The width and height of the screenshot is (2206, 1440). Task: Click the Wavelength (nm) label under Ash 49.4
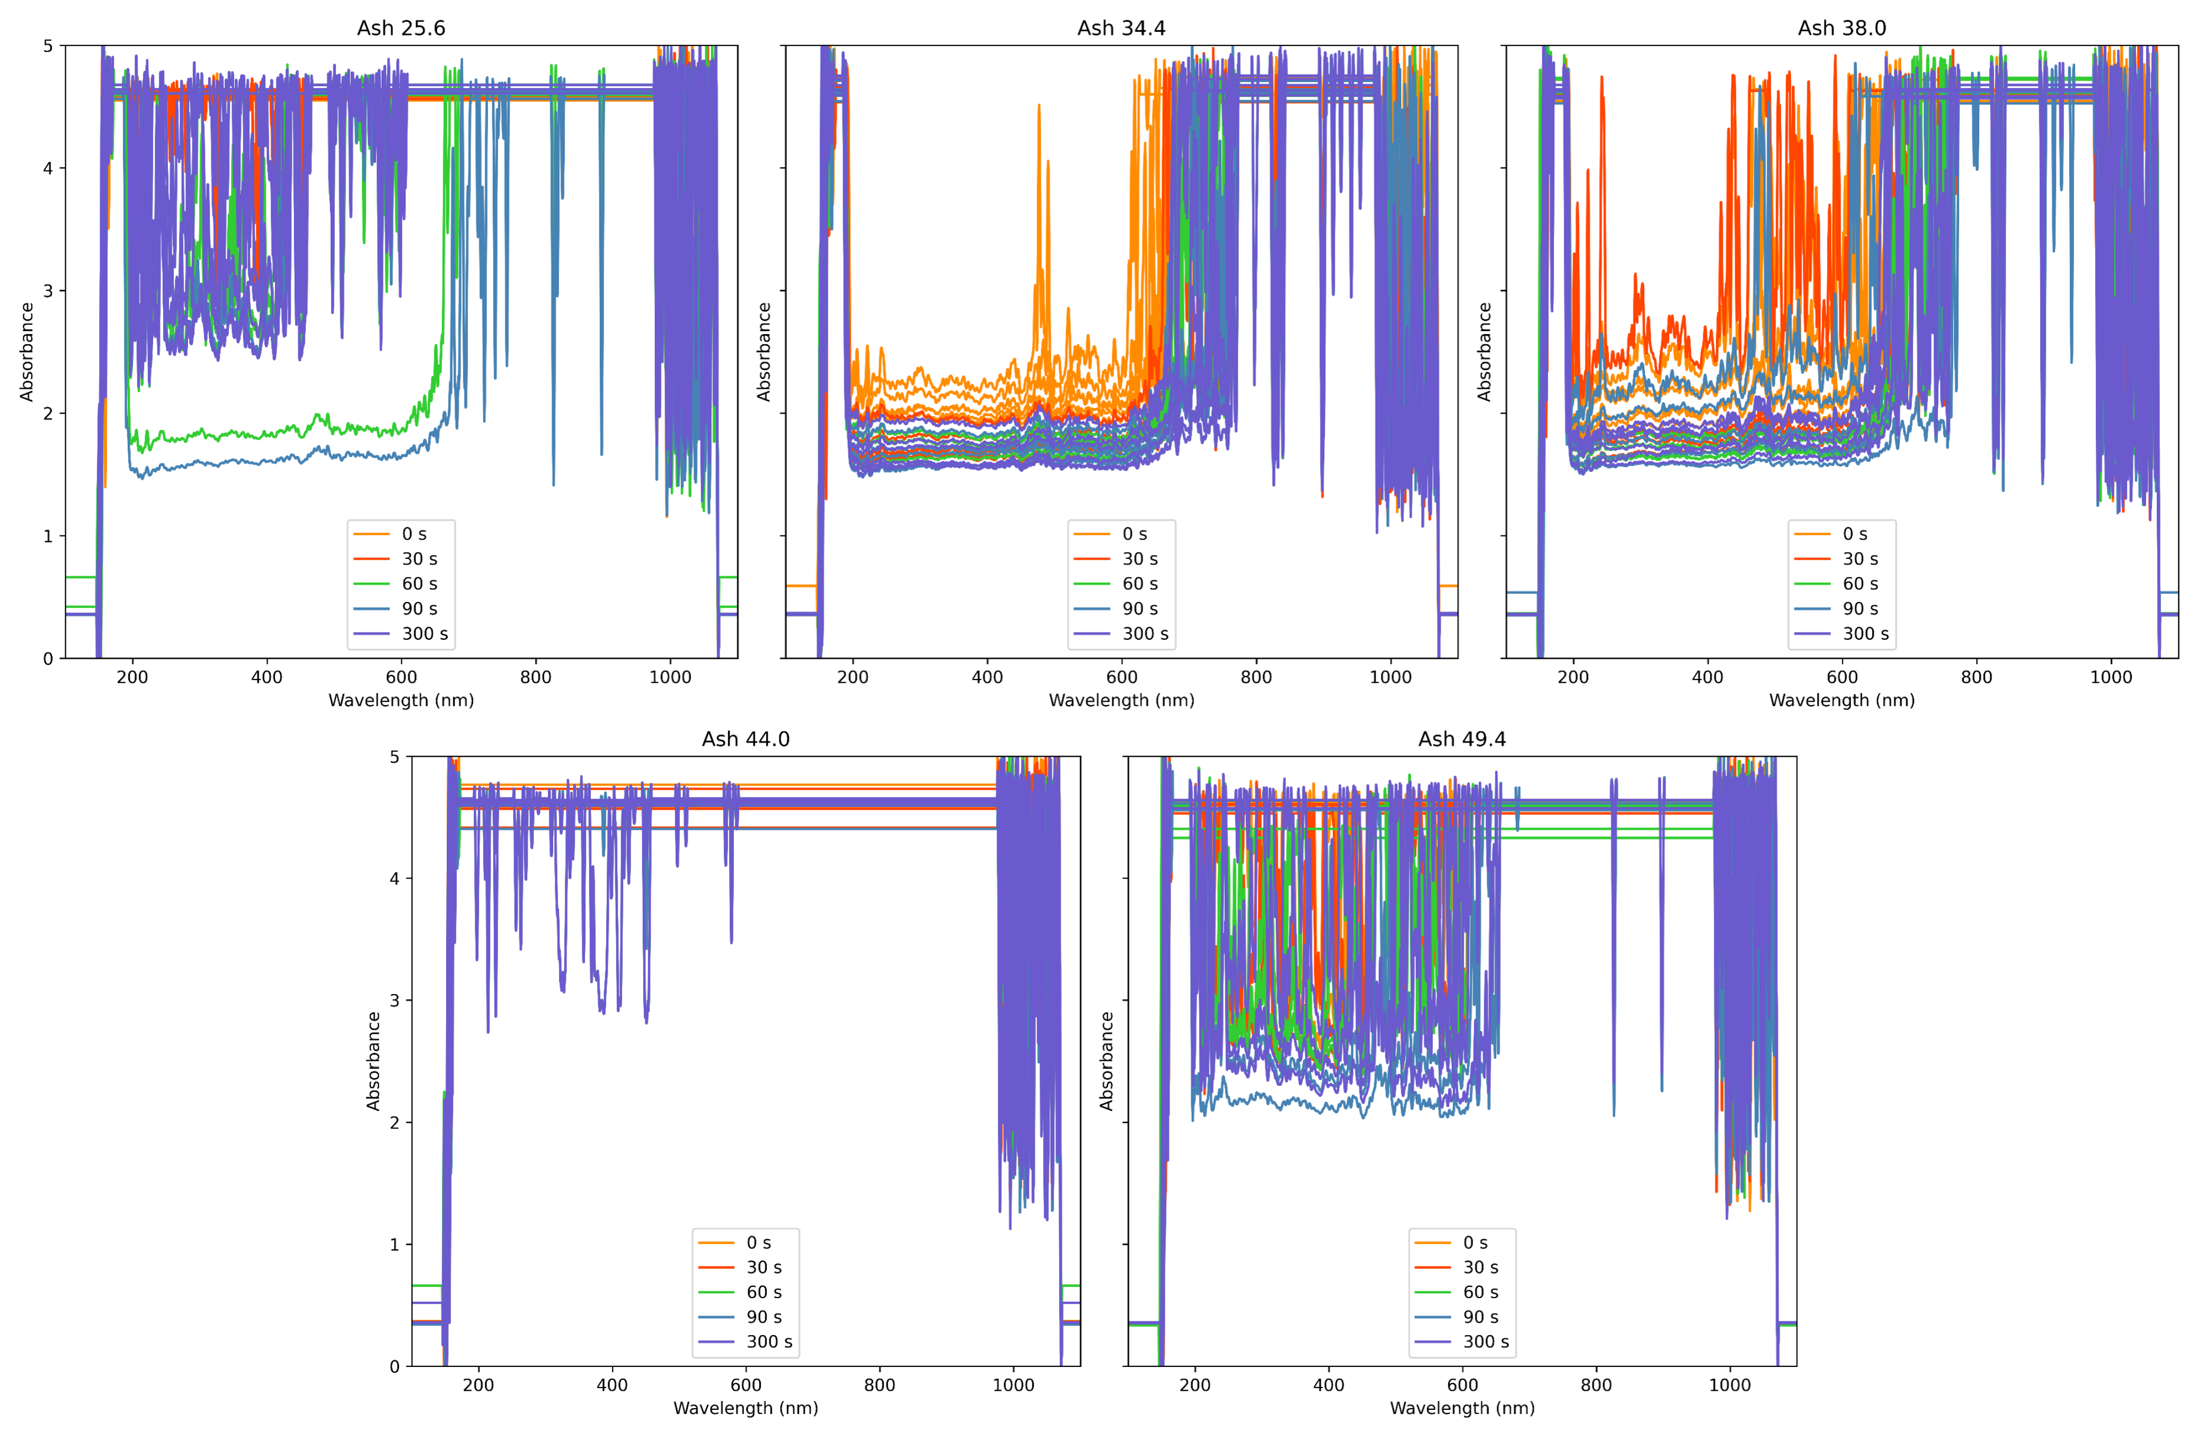[1461, 1408]
